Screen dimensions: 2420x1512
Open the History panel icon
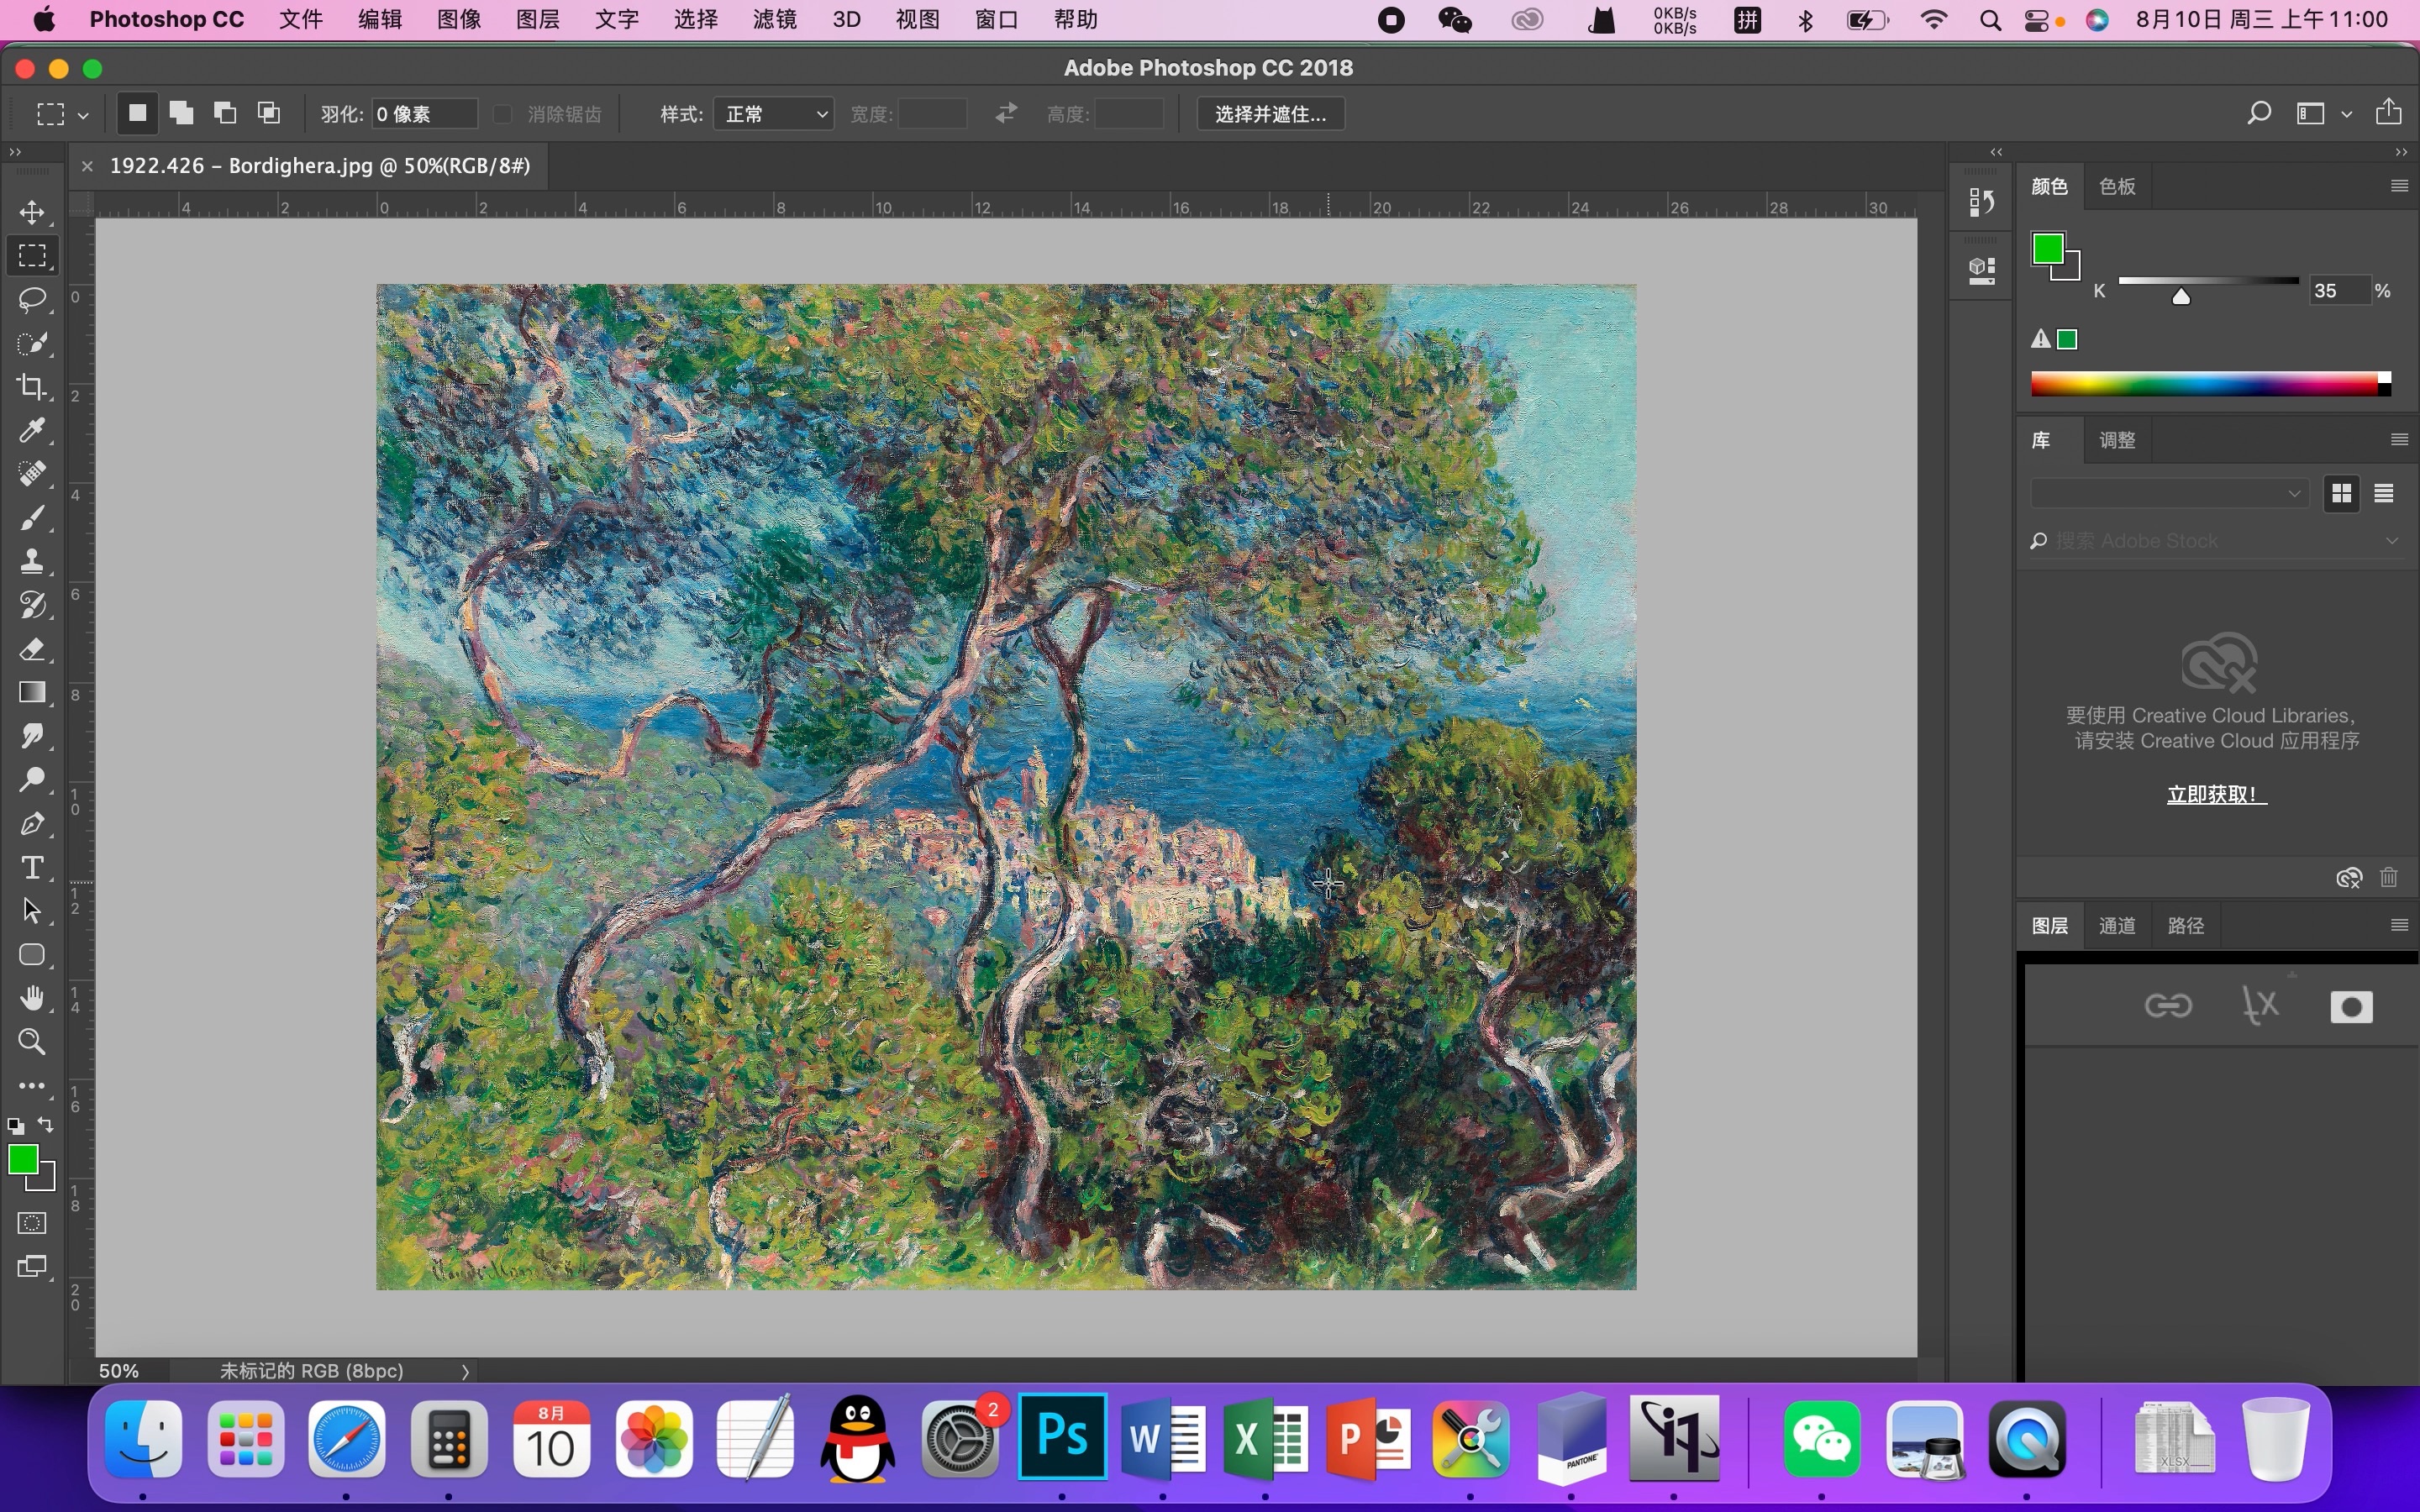tap(1981, 203)
